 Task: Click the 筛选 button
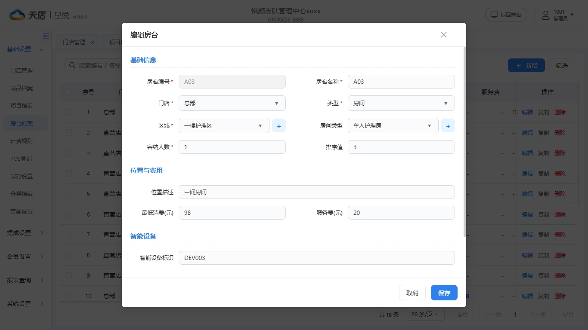(562, 65)
